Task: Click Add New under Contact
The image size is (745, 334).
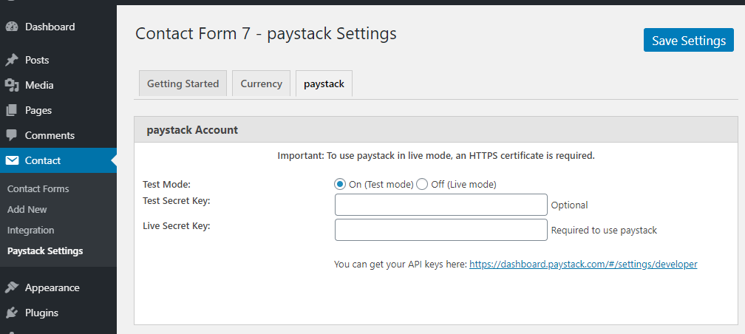Action: (27, 210)
